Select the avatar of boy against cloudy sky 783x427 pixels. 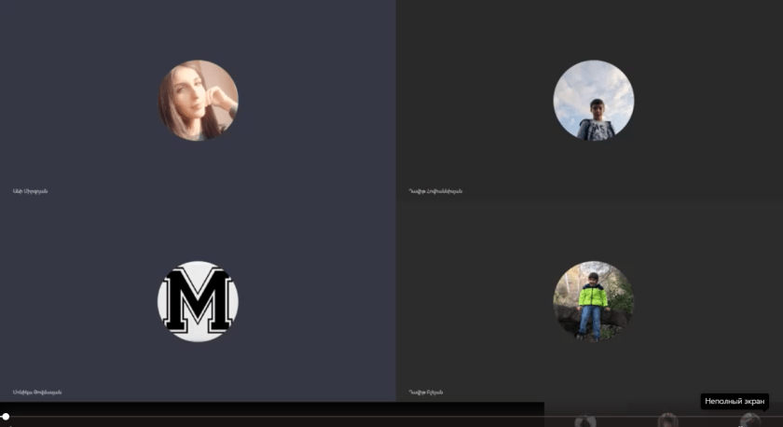pyautogui.click(x=594, y=101)
